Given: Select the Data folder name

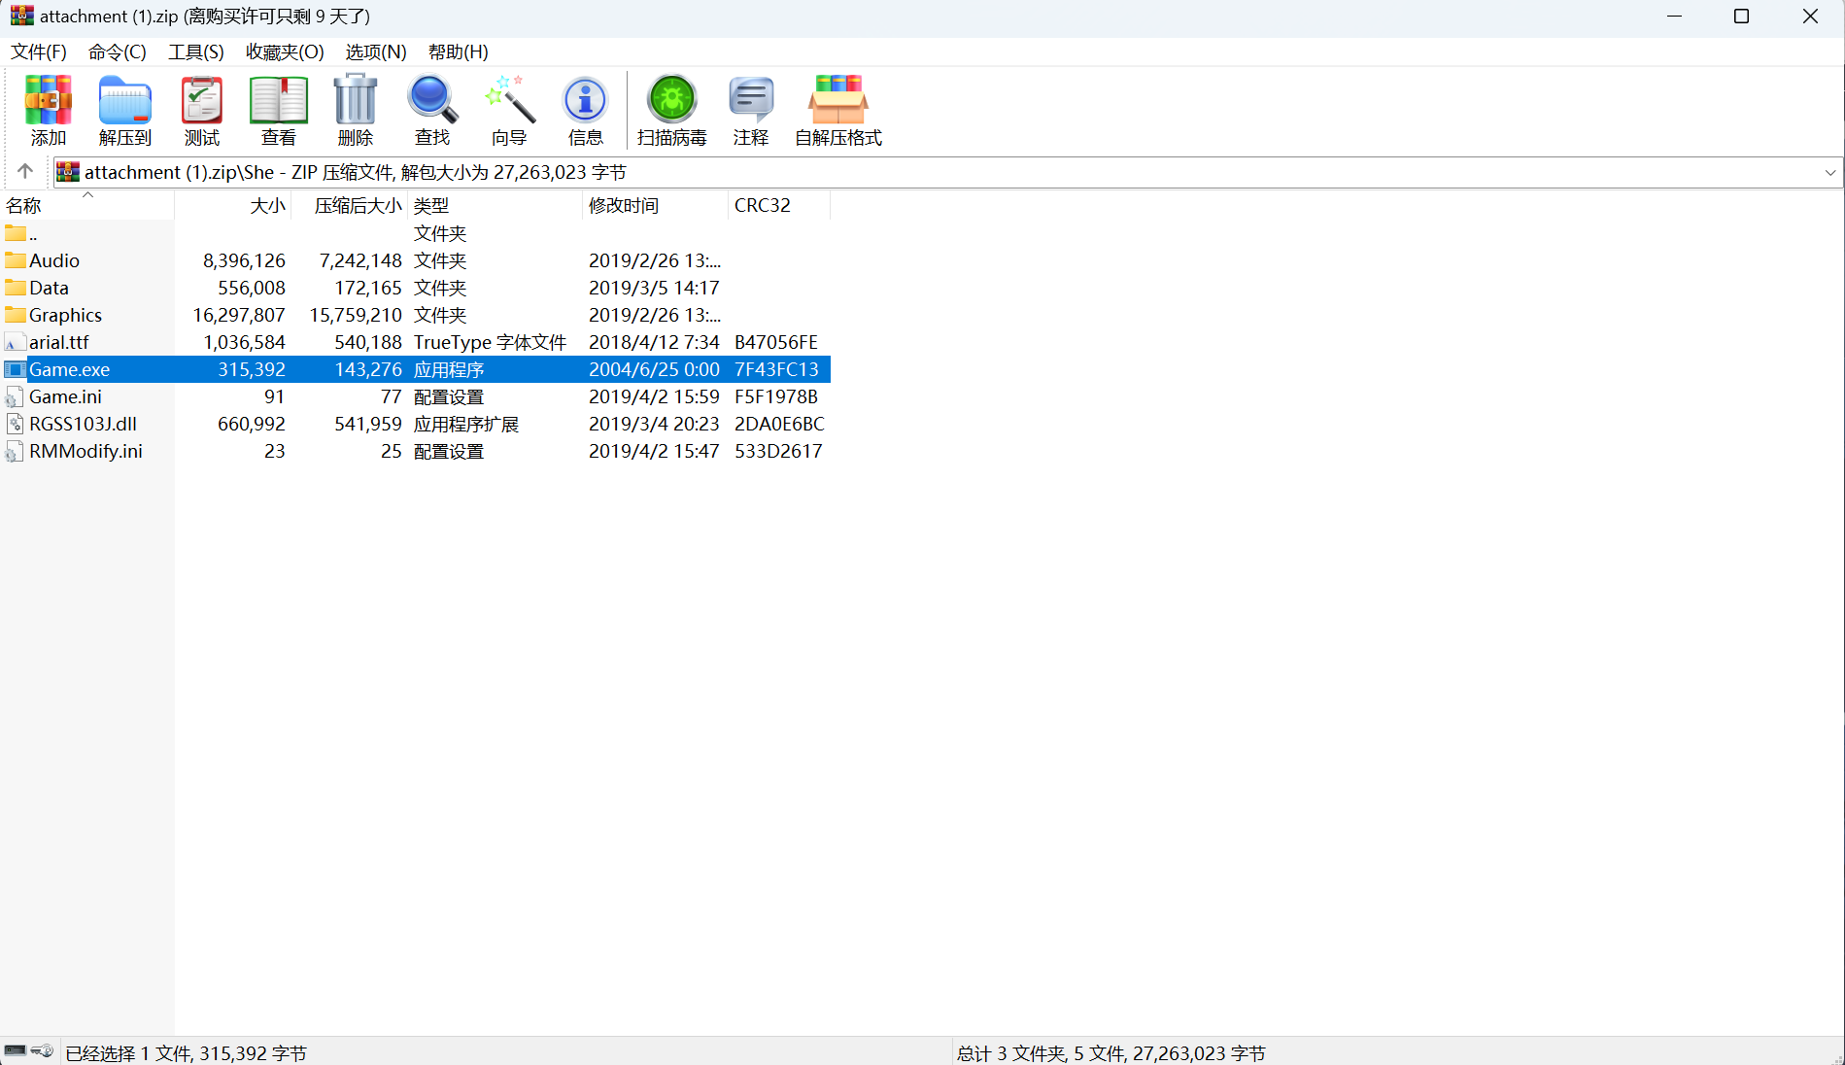Looking at the screenshot, I should click(x=49, y=288).
